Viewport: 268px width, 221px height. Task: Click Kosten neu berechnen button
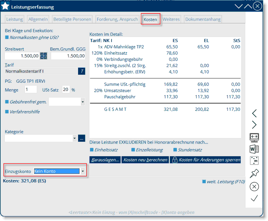(145, 160)
